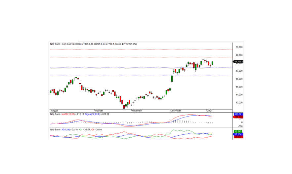
Task: Select the 43,000 price axis label
Action: tap(239, 103)
